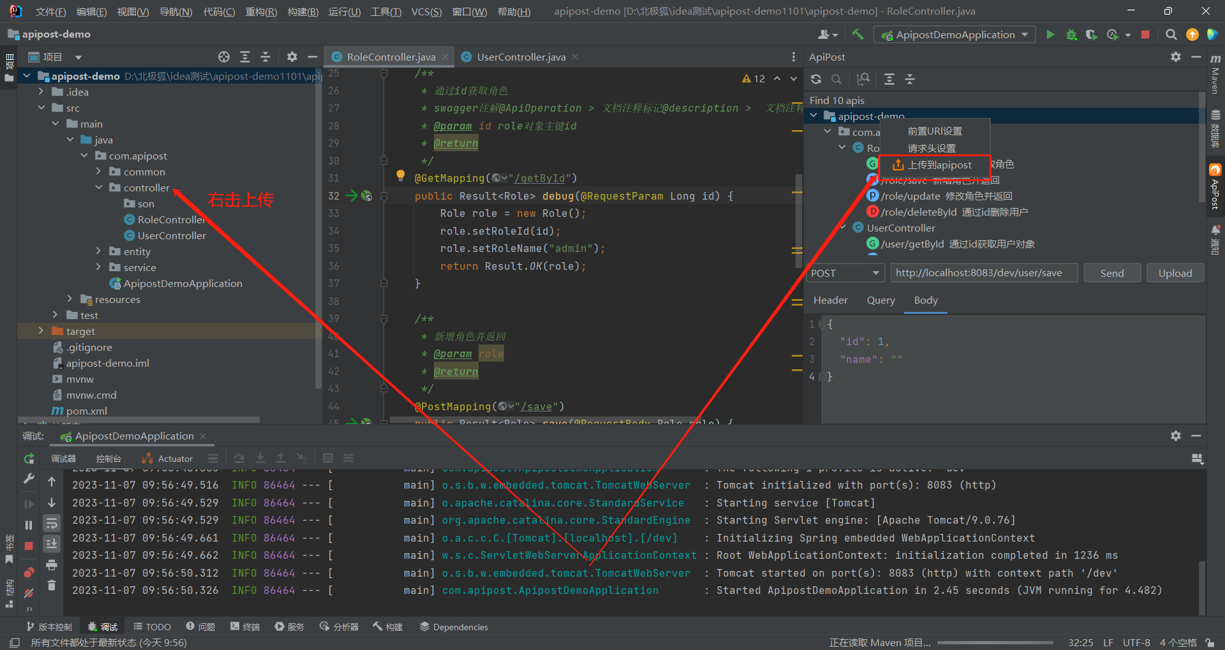This screenshot has width=1225, height=650.
Task: Open ApiPost panel settings gear
Action: tap(1176, 57)
